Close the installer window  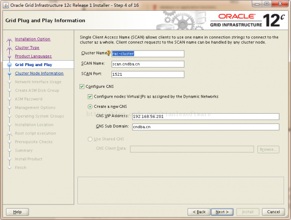280,4
